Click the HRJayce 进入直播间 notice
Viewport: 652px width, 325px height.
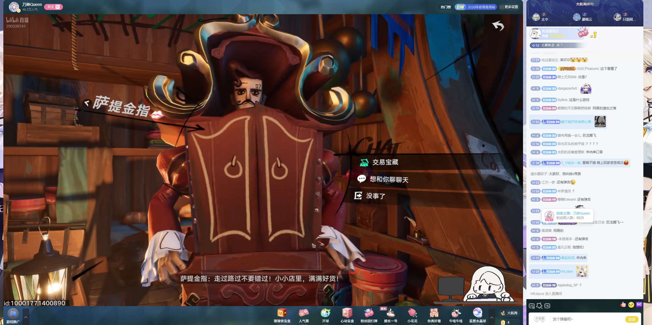[546, 294]
